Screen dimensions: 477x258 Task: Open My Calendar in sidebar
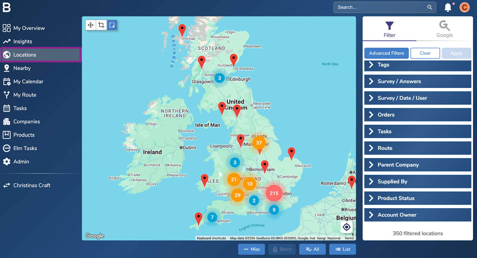coord(28,82)
